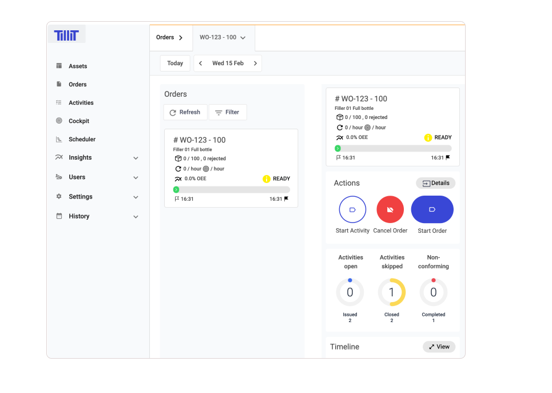Click the History calendar icon
Screen dimensions: 552x393
pos(59,216)
